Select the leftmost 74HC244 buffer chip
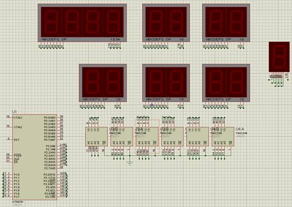Screen dimensions: 292x207 [x=96, y=137]
